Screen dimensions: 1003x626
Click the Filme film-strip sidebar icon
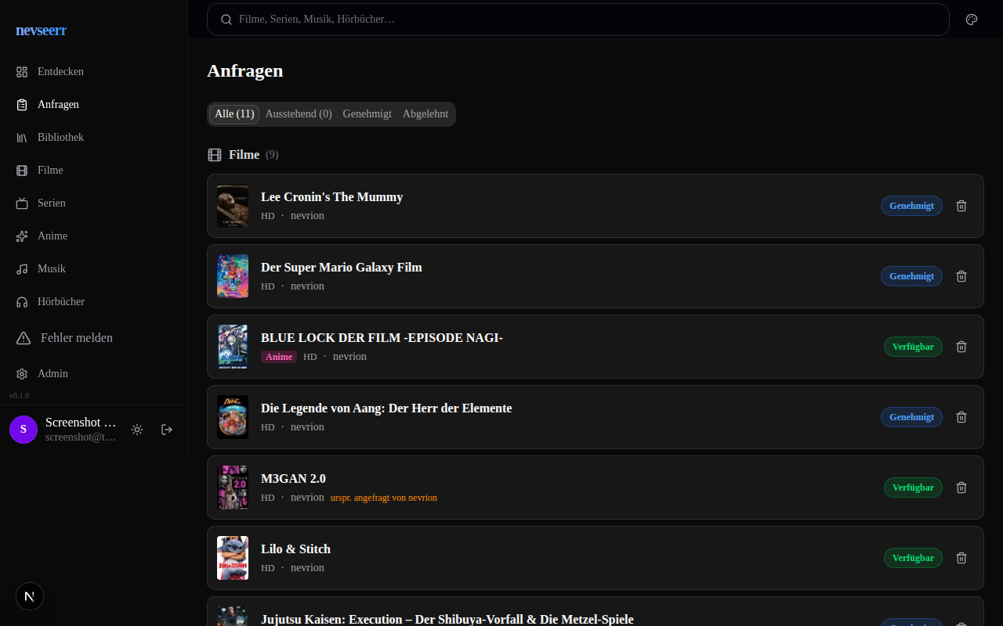pyautogui.click(x=22, y=171)
